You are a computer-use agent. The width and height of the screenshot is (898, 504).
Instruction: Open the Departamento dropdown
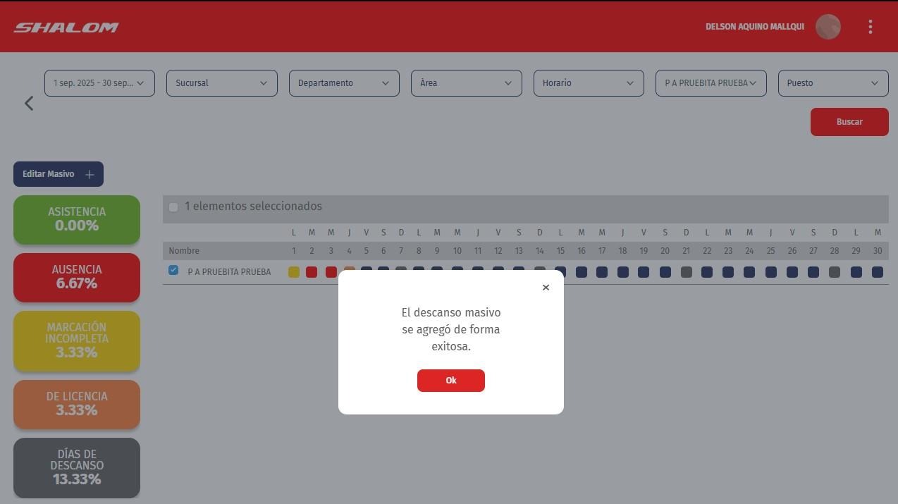(x=344, y=83)
